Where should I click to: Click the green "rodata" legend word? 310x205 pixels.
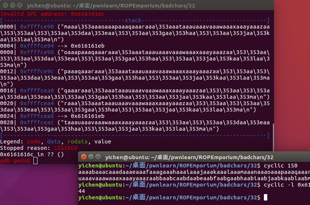77,142
